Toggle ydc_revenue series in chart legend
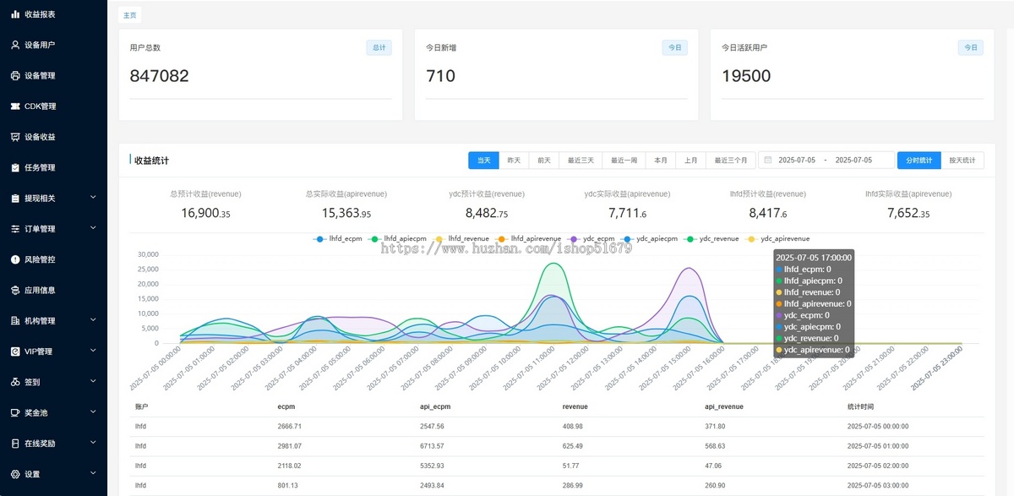 pos(711,239)
